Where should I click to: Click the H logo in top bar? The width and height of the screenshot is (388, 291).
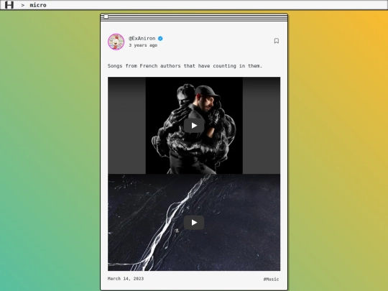click(9, 5)
